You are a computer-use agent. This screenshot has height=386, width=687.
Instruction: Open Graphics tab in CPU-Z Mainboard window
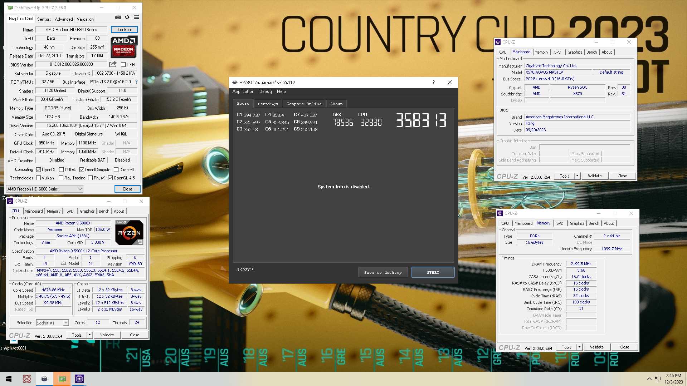pos(575,52)
